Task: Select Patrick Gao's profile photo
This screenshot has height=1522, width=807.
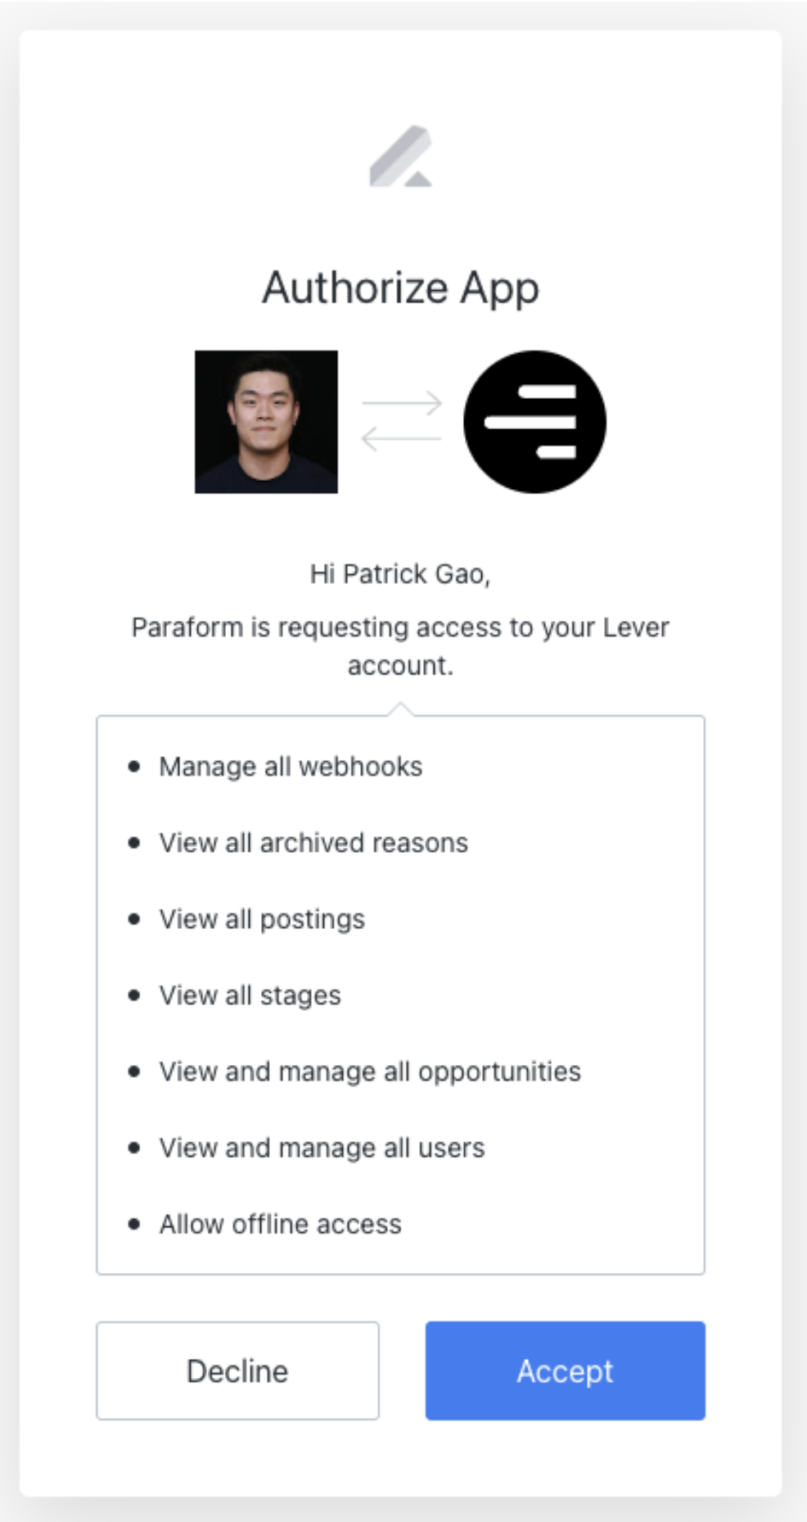Action: pyautogui.click(x=266, y=421)
